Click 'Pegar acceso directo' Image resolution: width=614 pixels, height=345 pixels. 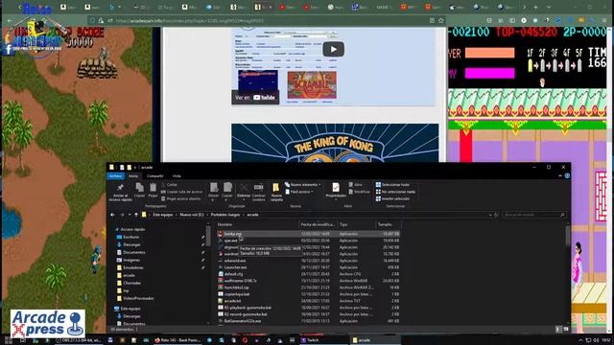coord(180,198)
